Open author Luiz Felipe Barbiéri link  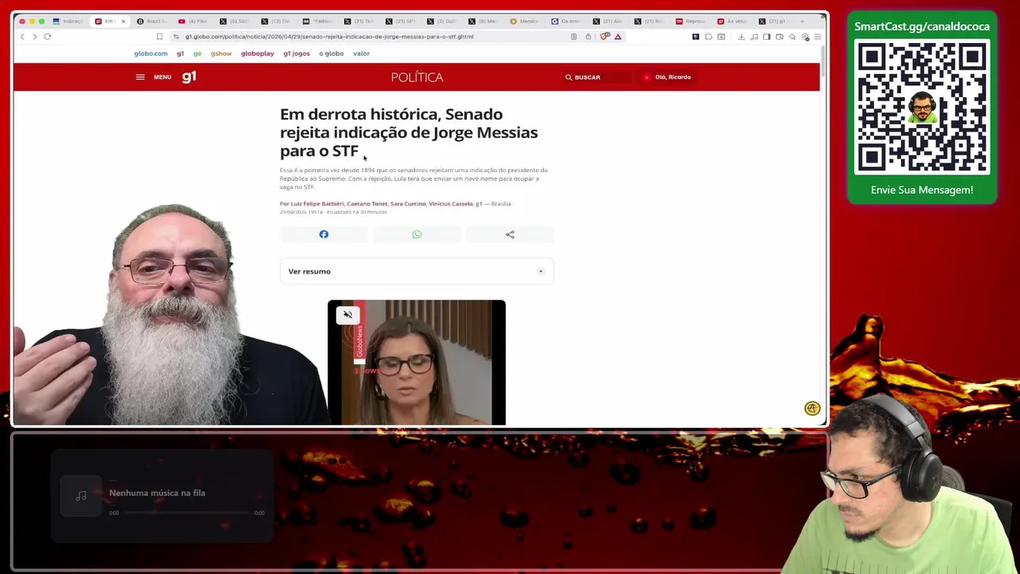pos(317,204)
